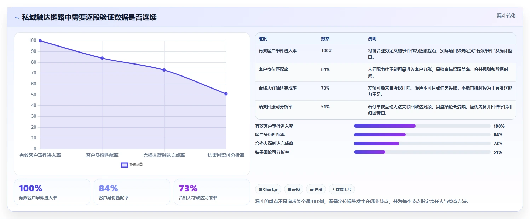Click the chart data point at 84
530x219 pixels.
point(102,58)
